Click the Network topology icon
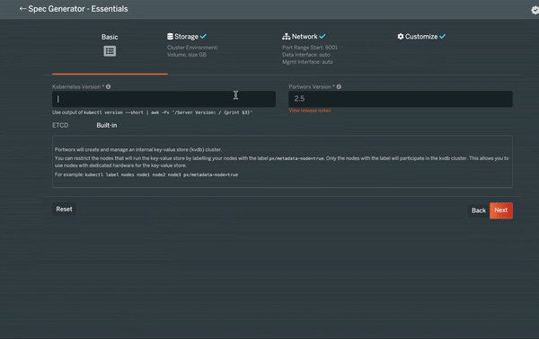This screenshot has width=539, height=339. pos(286,37)
